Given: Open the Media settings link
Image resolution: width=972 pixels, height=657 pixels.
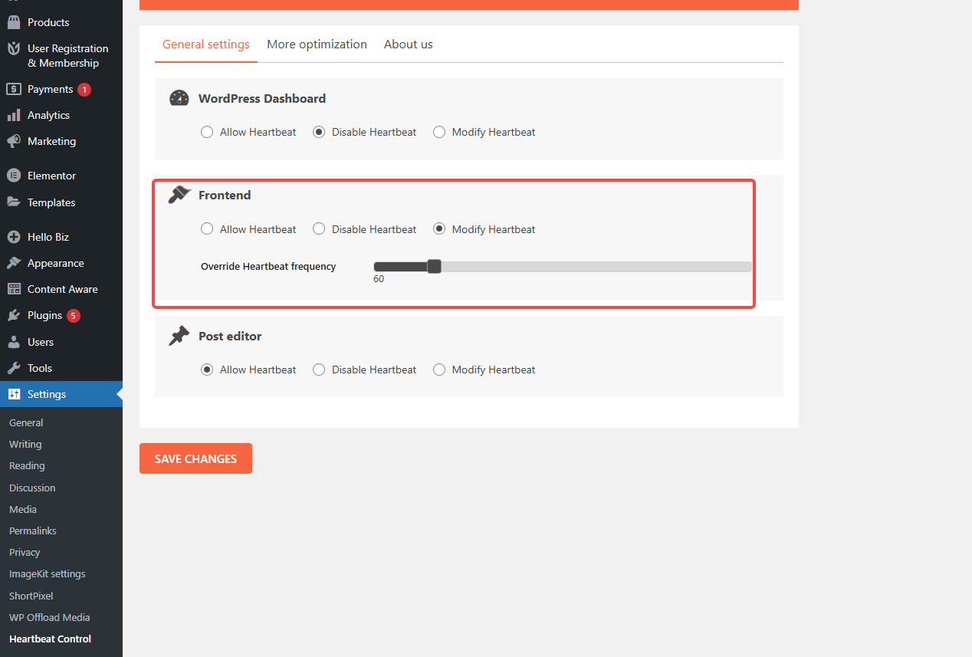Looking at the screenshot, I should click(x=23, y=509).
